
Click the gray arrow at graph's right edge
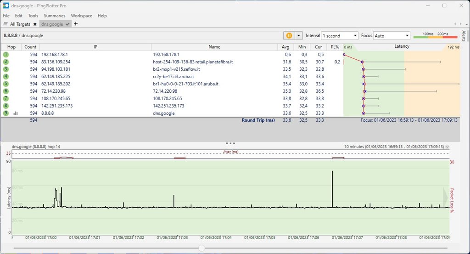tap(446, 197)
